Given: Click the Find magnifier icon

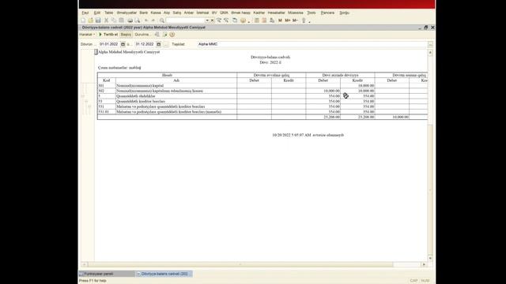Looking at the screenshot, I should click(x=162, y=21).
